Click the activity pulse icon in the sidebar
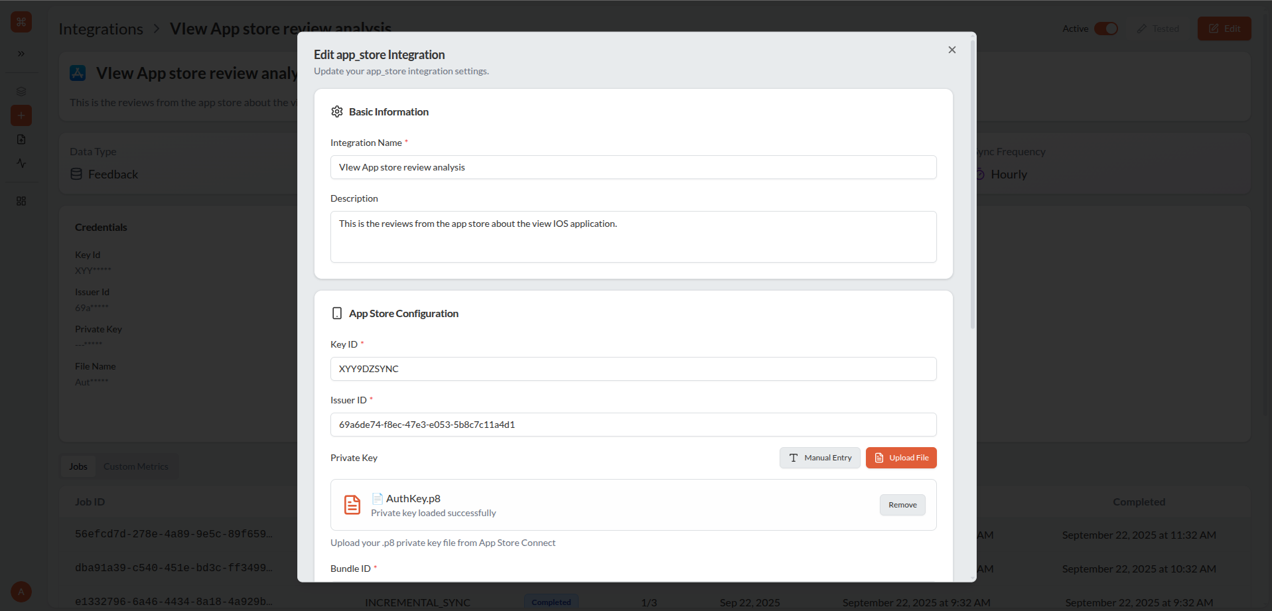Viewport: 1272px width, 611px height. (21, 163)
